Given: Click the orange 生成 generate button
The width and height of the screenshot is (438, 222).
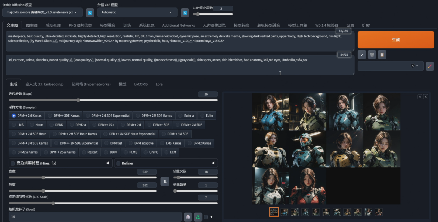Looking at the screenshot, I should pyautogui.click(x=395, y=40).
